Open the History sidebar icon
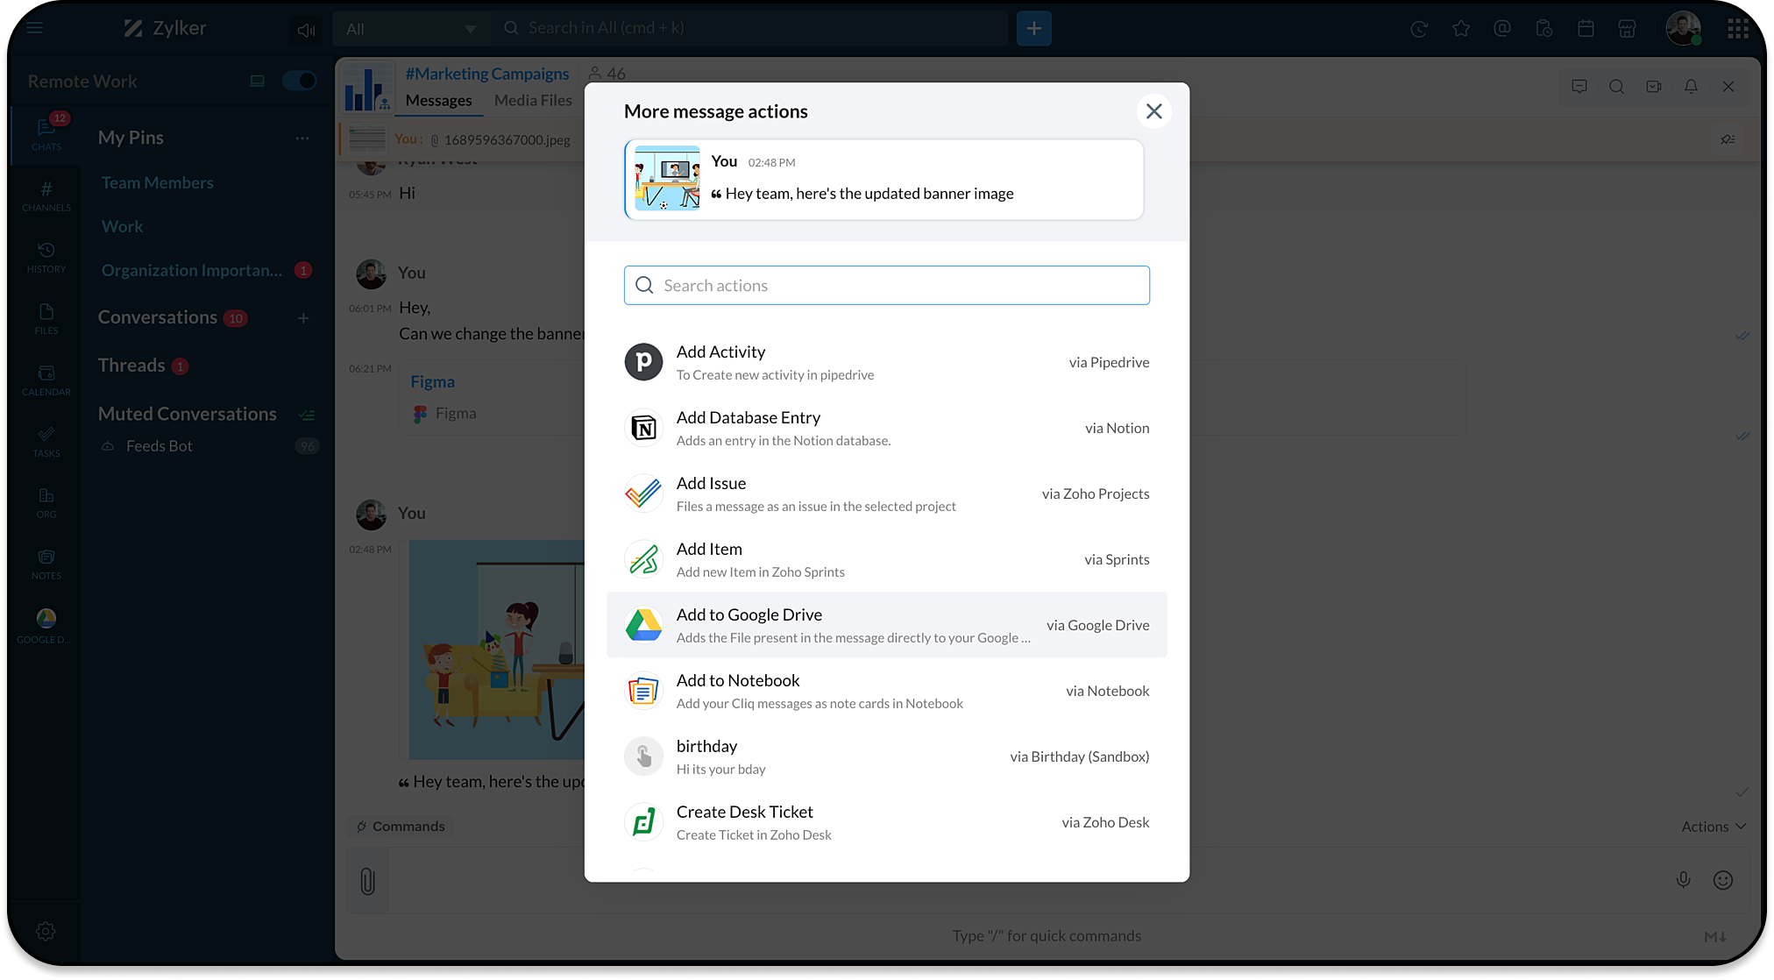Image resolution: width=1774 pixels, height=980 pixels. [x=46, y=257]
